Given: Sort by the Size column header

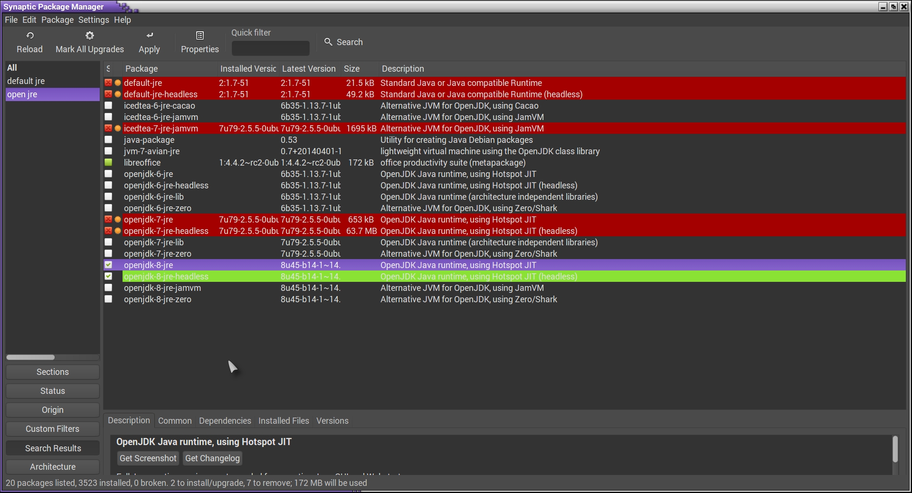Looking at the screenshot, I should (351, 69).
